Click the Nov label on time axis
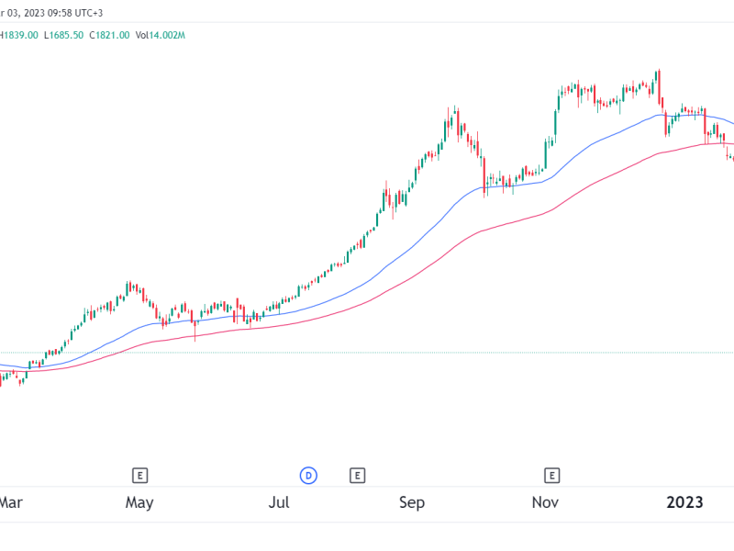The height and width of the screenshot is (551, 734). [546, 502]
